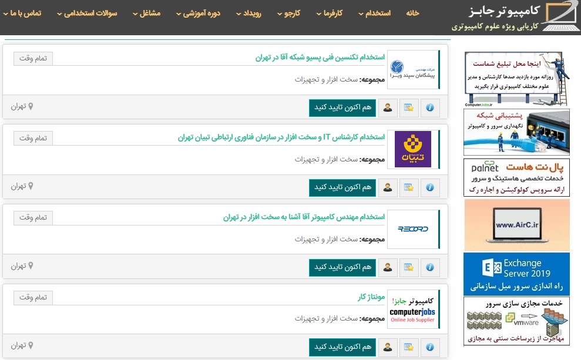This screenshot has height=360, width=581.
Task: Confirm now button for پسیو شبکه job
Action: point(342,108)
